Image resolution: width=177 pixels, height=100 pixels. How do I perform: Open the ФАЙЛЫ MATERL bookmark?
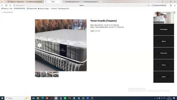(x=20, y=9)
